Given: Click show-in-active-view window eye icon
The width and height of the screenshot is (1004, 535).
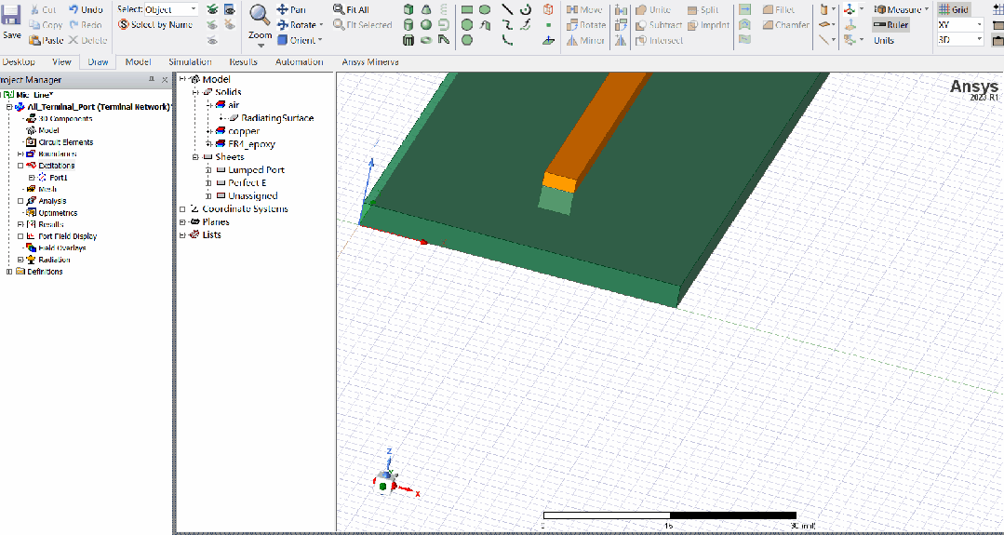Looking at the screenshot, I should 229,9.
